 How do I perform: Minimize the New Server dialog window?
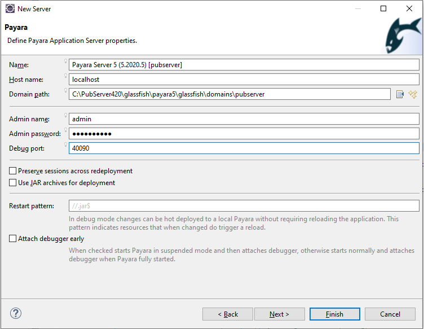point(357,8)
